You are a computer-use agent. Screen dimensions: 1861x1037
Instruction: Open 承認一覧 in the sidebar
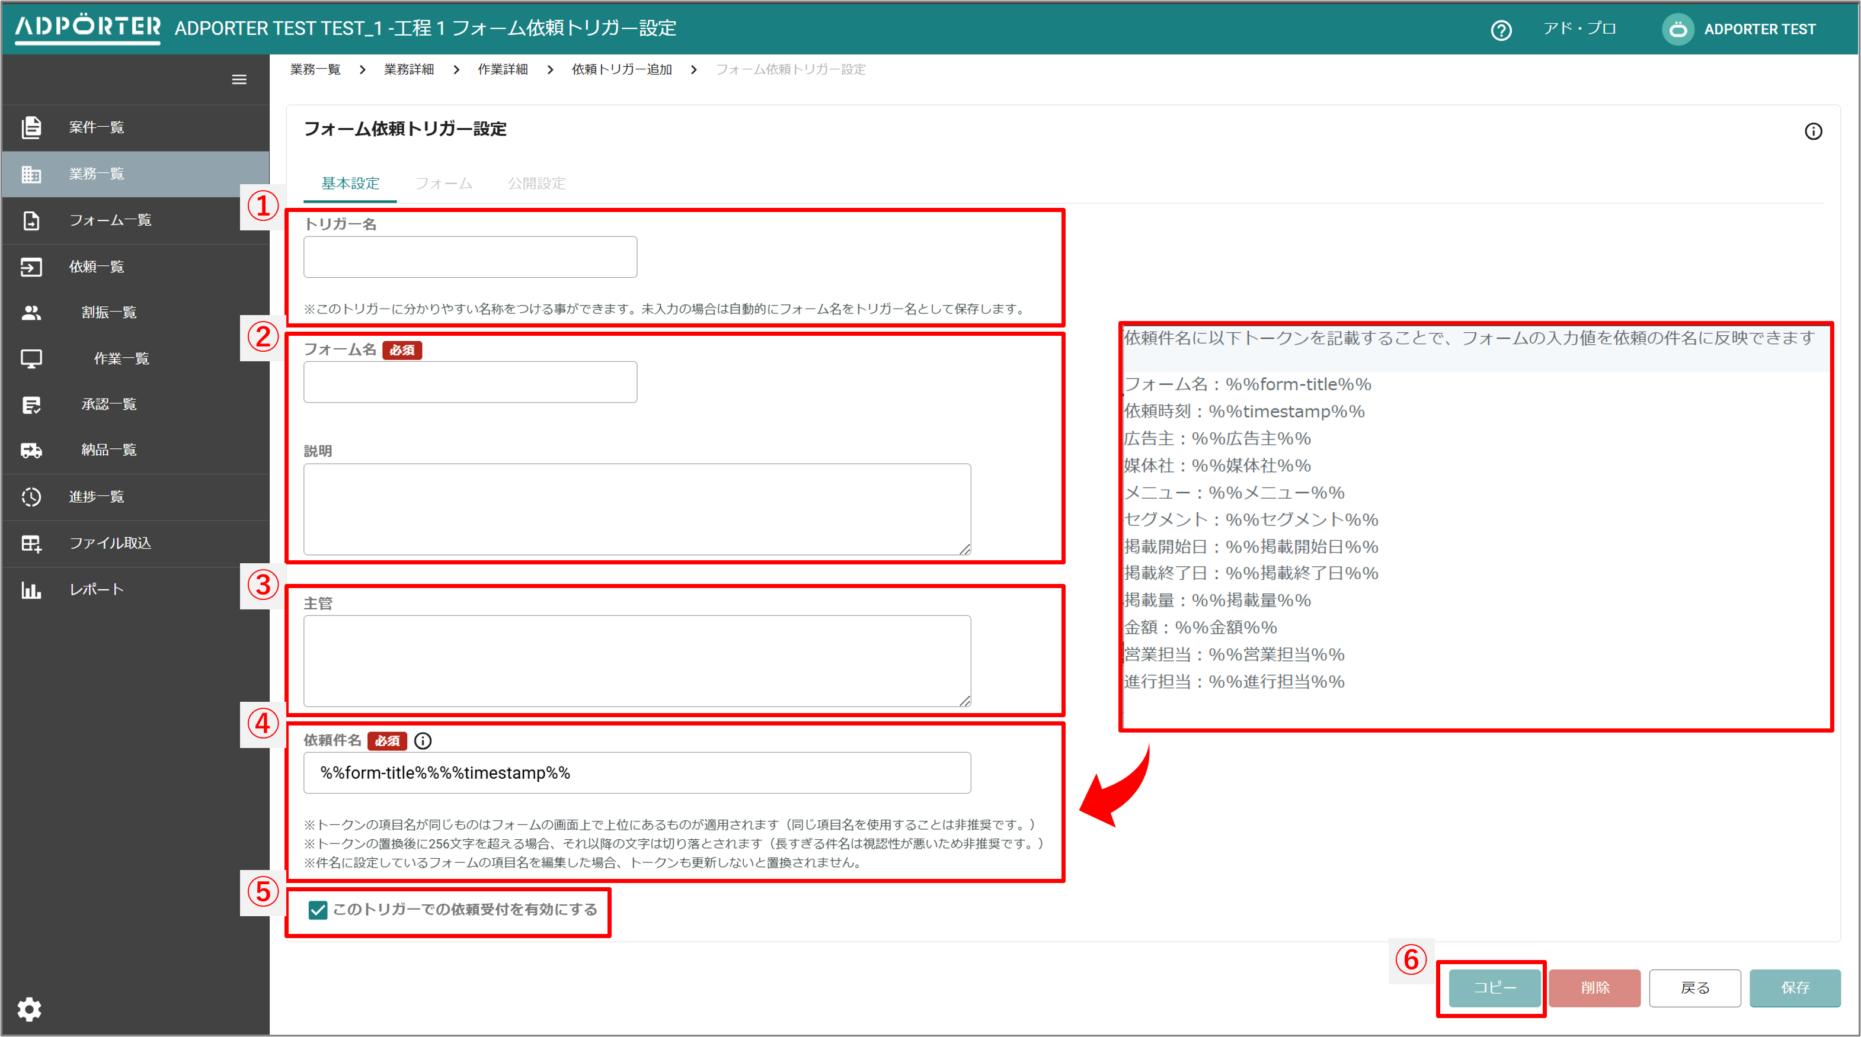136,404
